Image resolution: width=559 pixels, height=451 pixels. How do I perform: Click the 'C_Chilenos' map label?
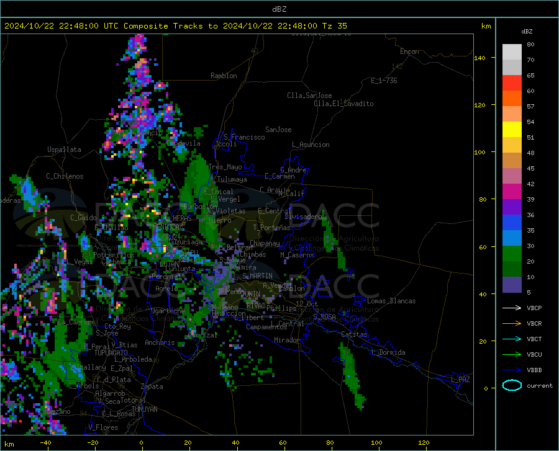click(65, 176)
